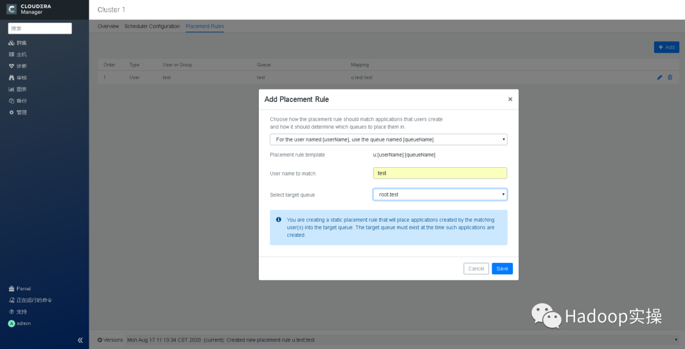Open the Parcel sidebar item
The width and height of the screenshot is (685, 349).
point(20,289)
